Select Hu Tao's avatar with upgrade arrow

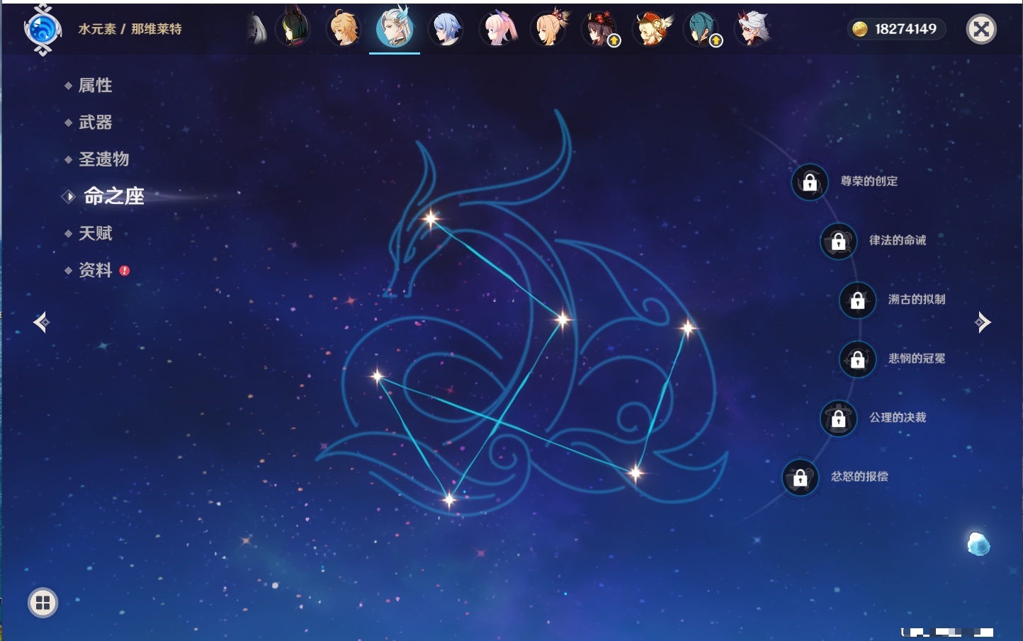(x=601, y=29)
